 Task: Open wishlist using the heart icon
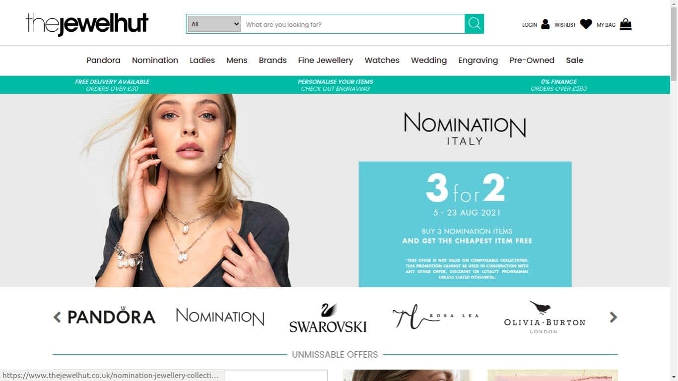tap(586, 24)
